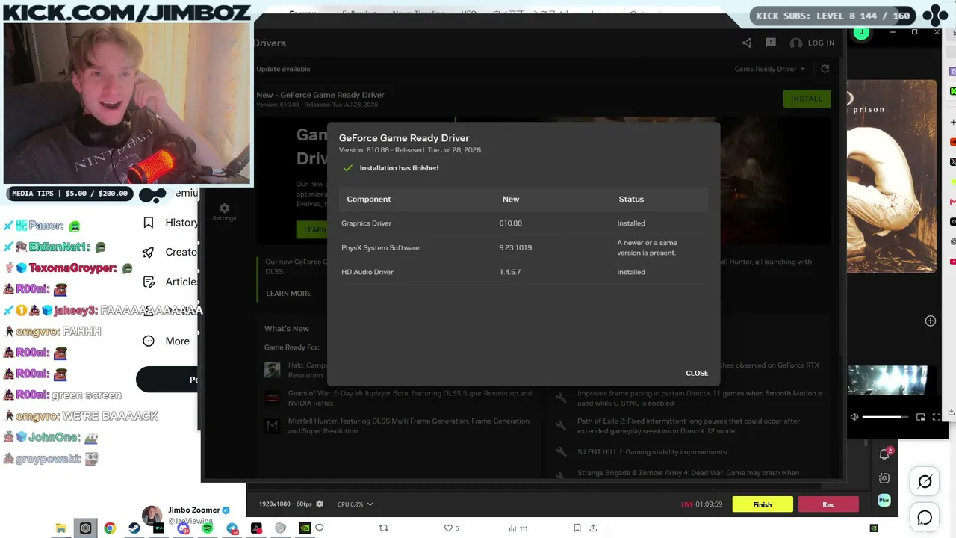Toggle picture-in-picture in the video player
This screenshot has width=956, height=538.
point(921,417)
